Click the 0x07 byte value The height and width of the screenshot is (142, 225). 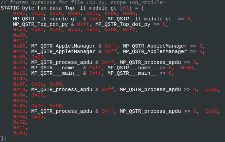pyautogui.click(x=37, y=106)
